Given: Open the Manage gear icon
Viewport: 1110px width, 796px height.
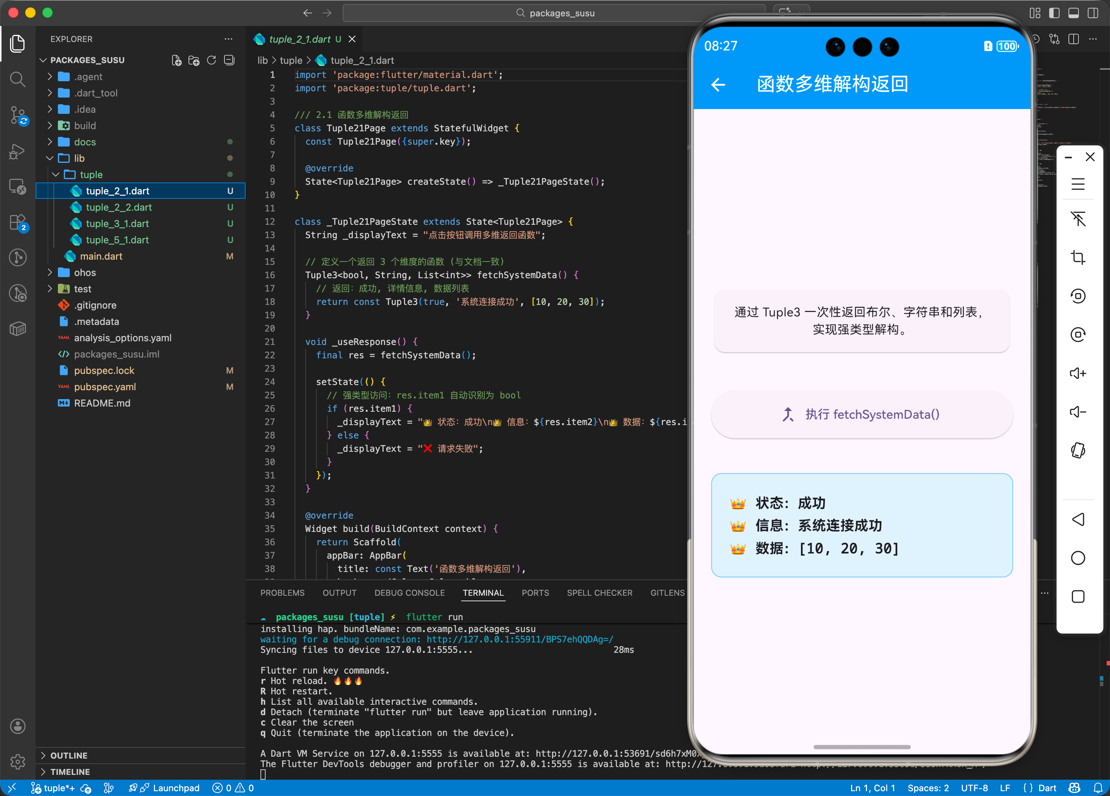Looking at the screenshot, I should pyautogui.click(x=17, y=761).
